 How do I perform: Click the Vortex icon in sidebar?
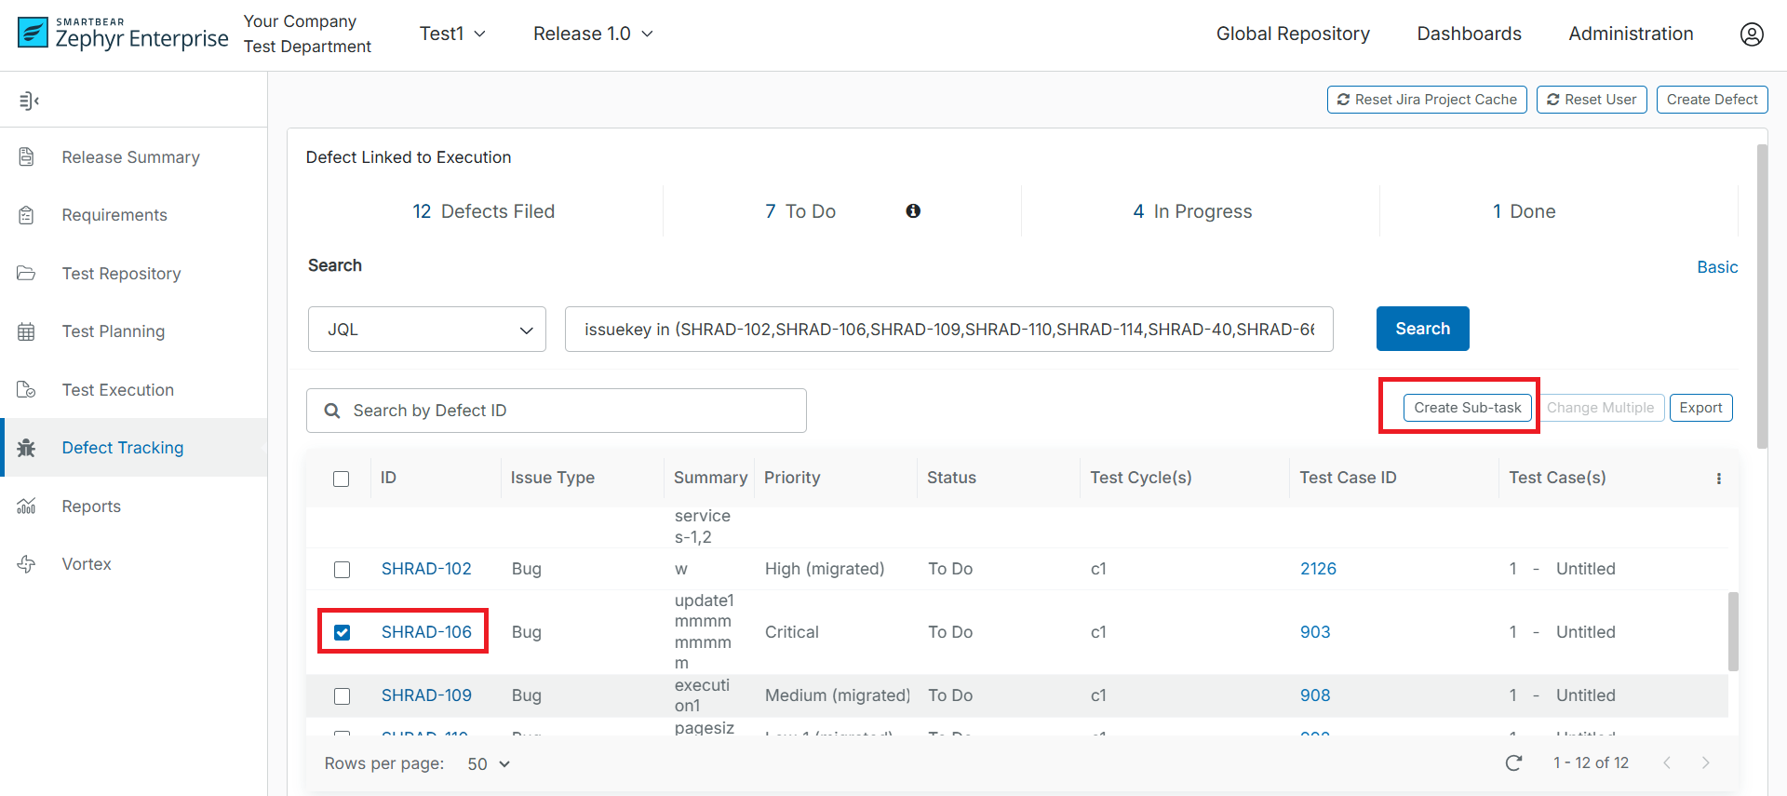coord(26,564)
